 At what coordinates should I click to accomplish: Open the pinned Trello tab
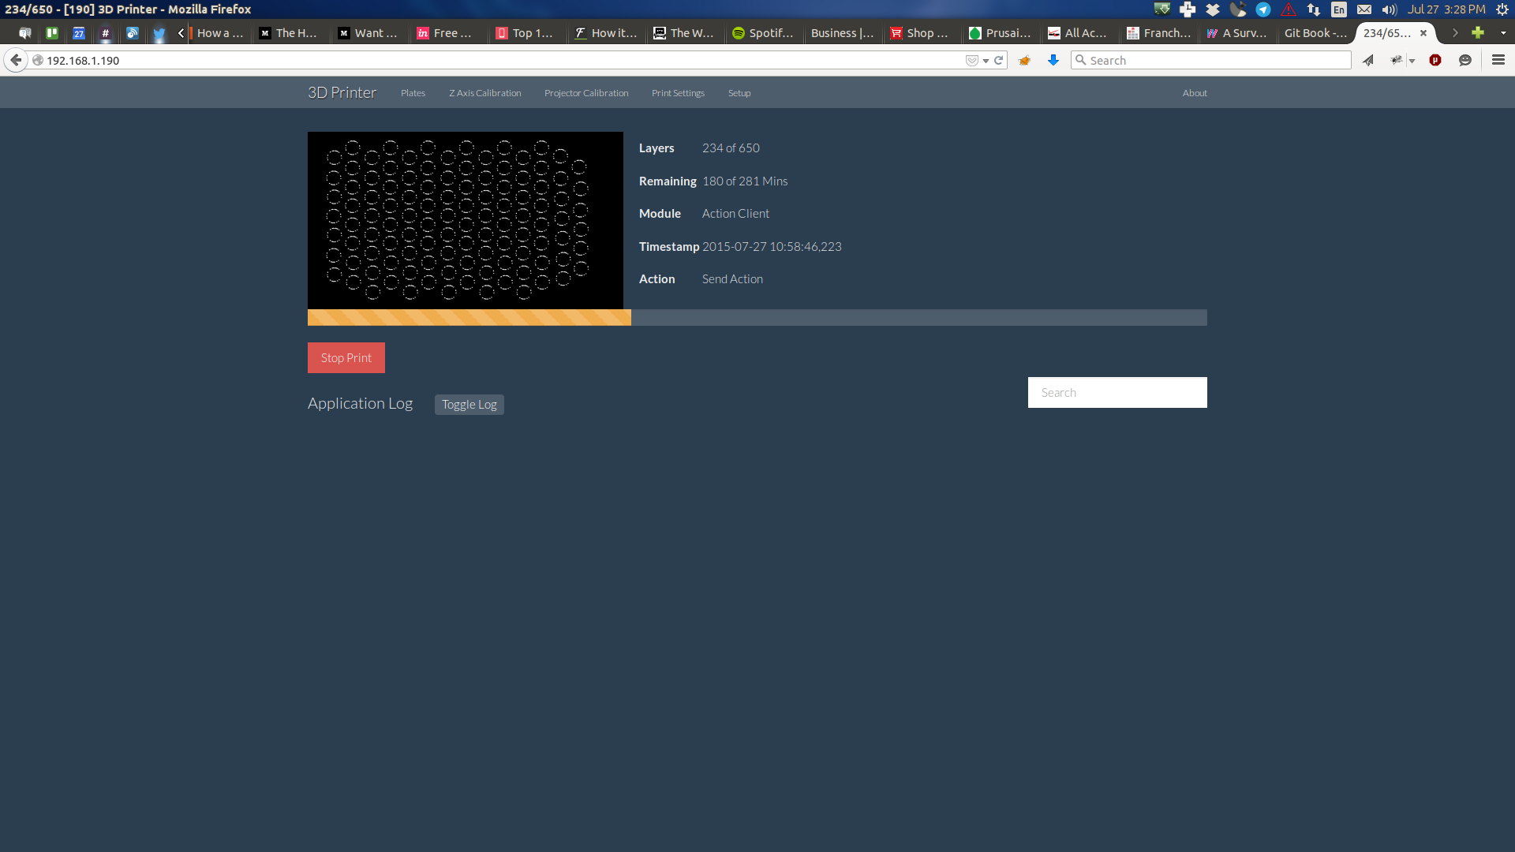pyautogui.click(x=52, y=33)
